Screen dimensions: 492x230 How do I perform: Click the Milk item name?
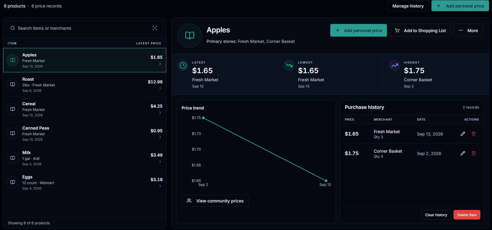[x=26, y=153]
